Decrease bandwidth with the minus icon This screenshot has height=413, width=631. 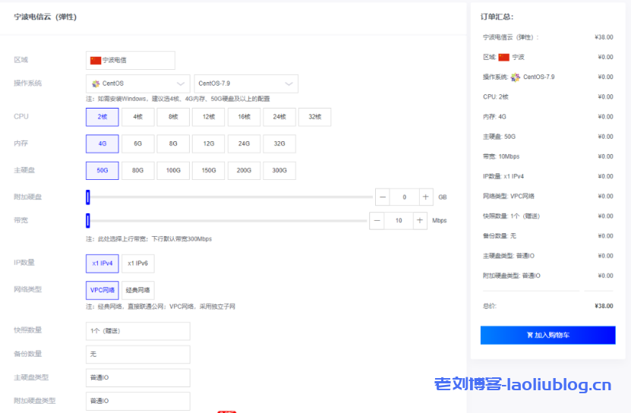377,220
